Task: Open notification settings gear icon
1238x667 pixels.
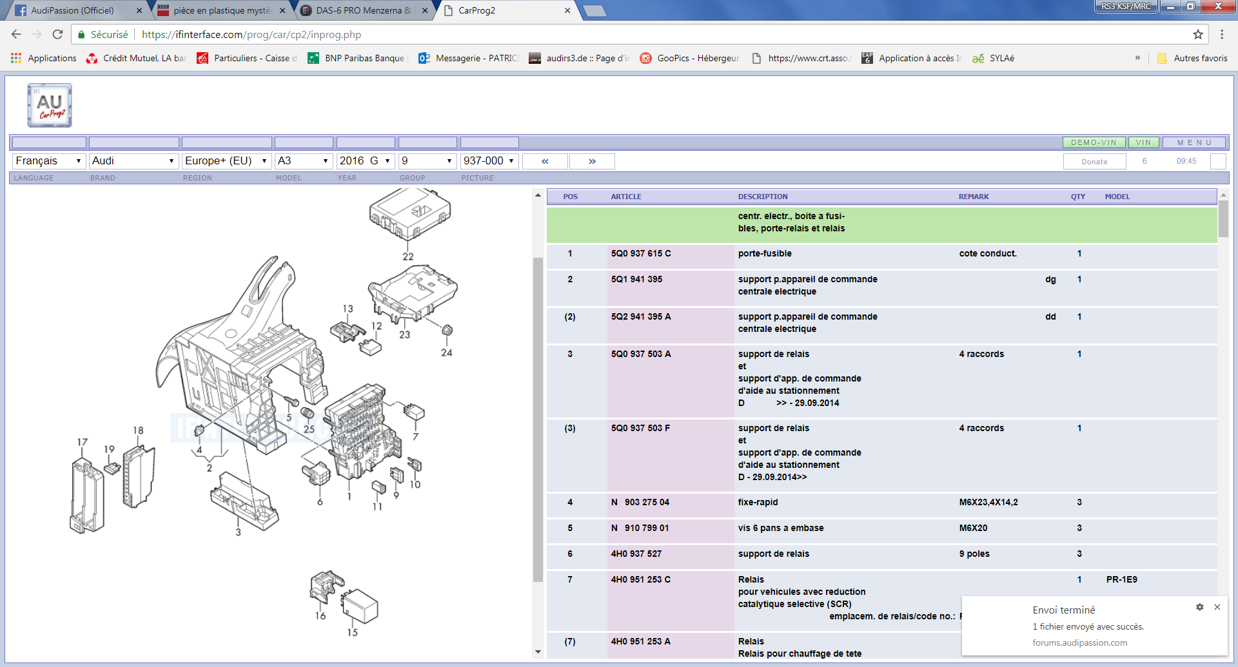Action: (1199, 607)
